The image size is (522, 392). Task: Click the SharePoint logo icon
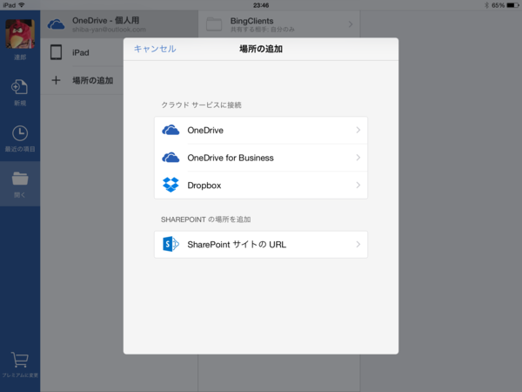click(171, 244)
